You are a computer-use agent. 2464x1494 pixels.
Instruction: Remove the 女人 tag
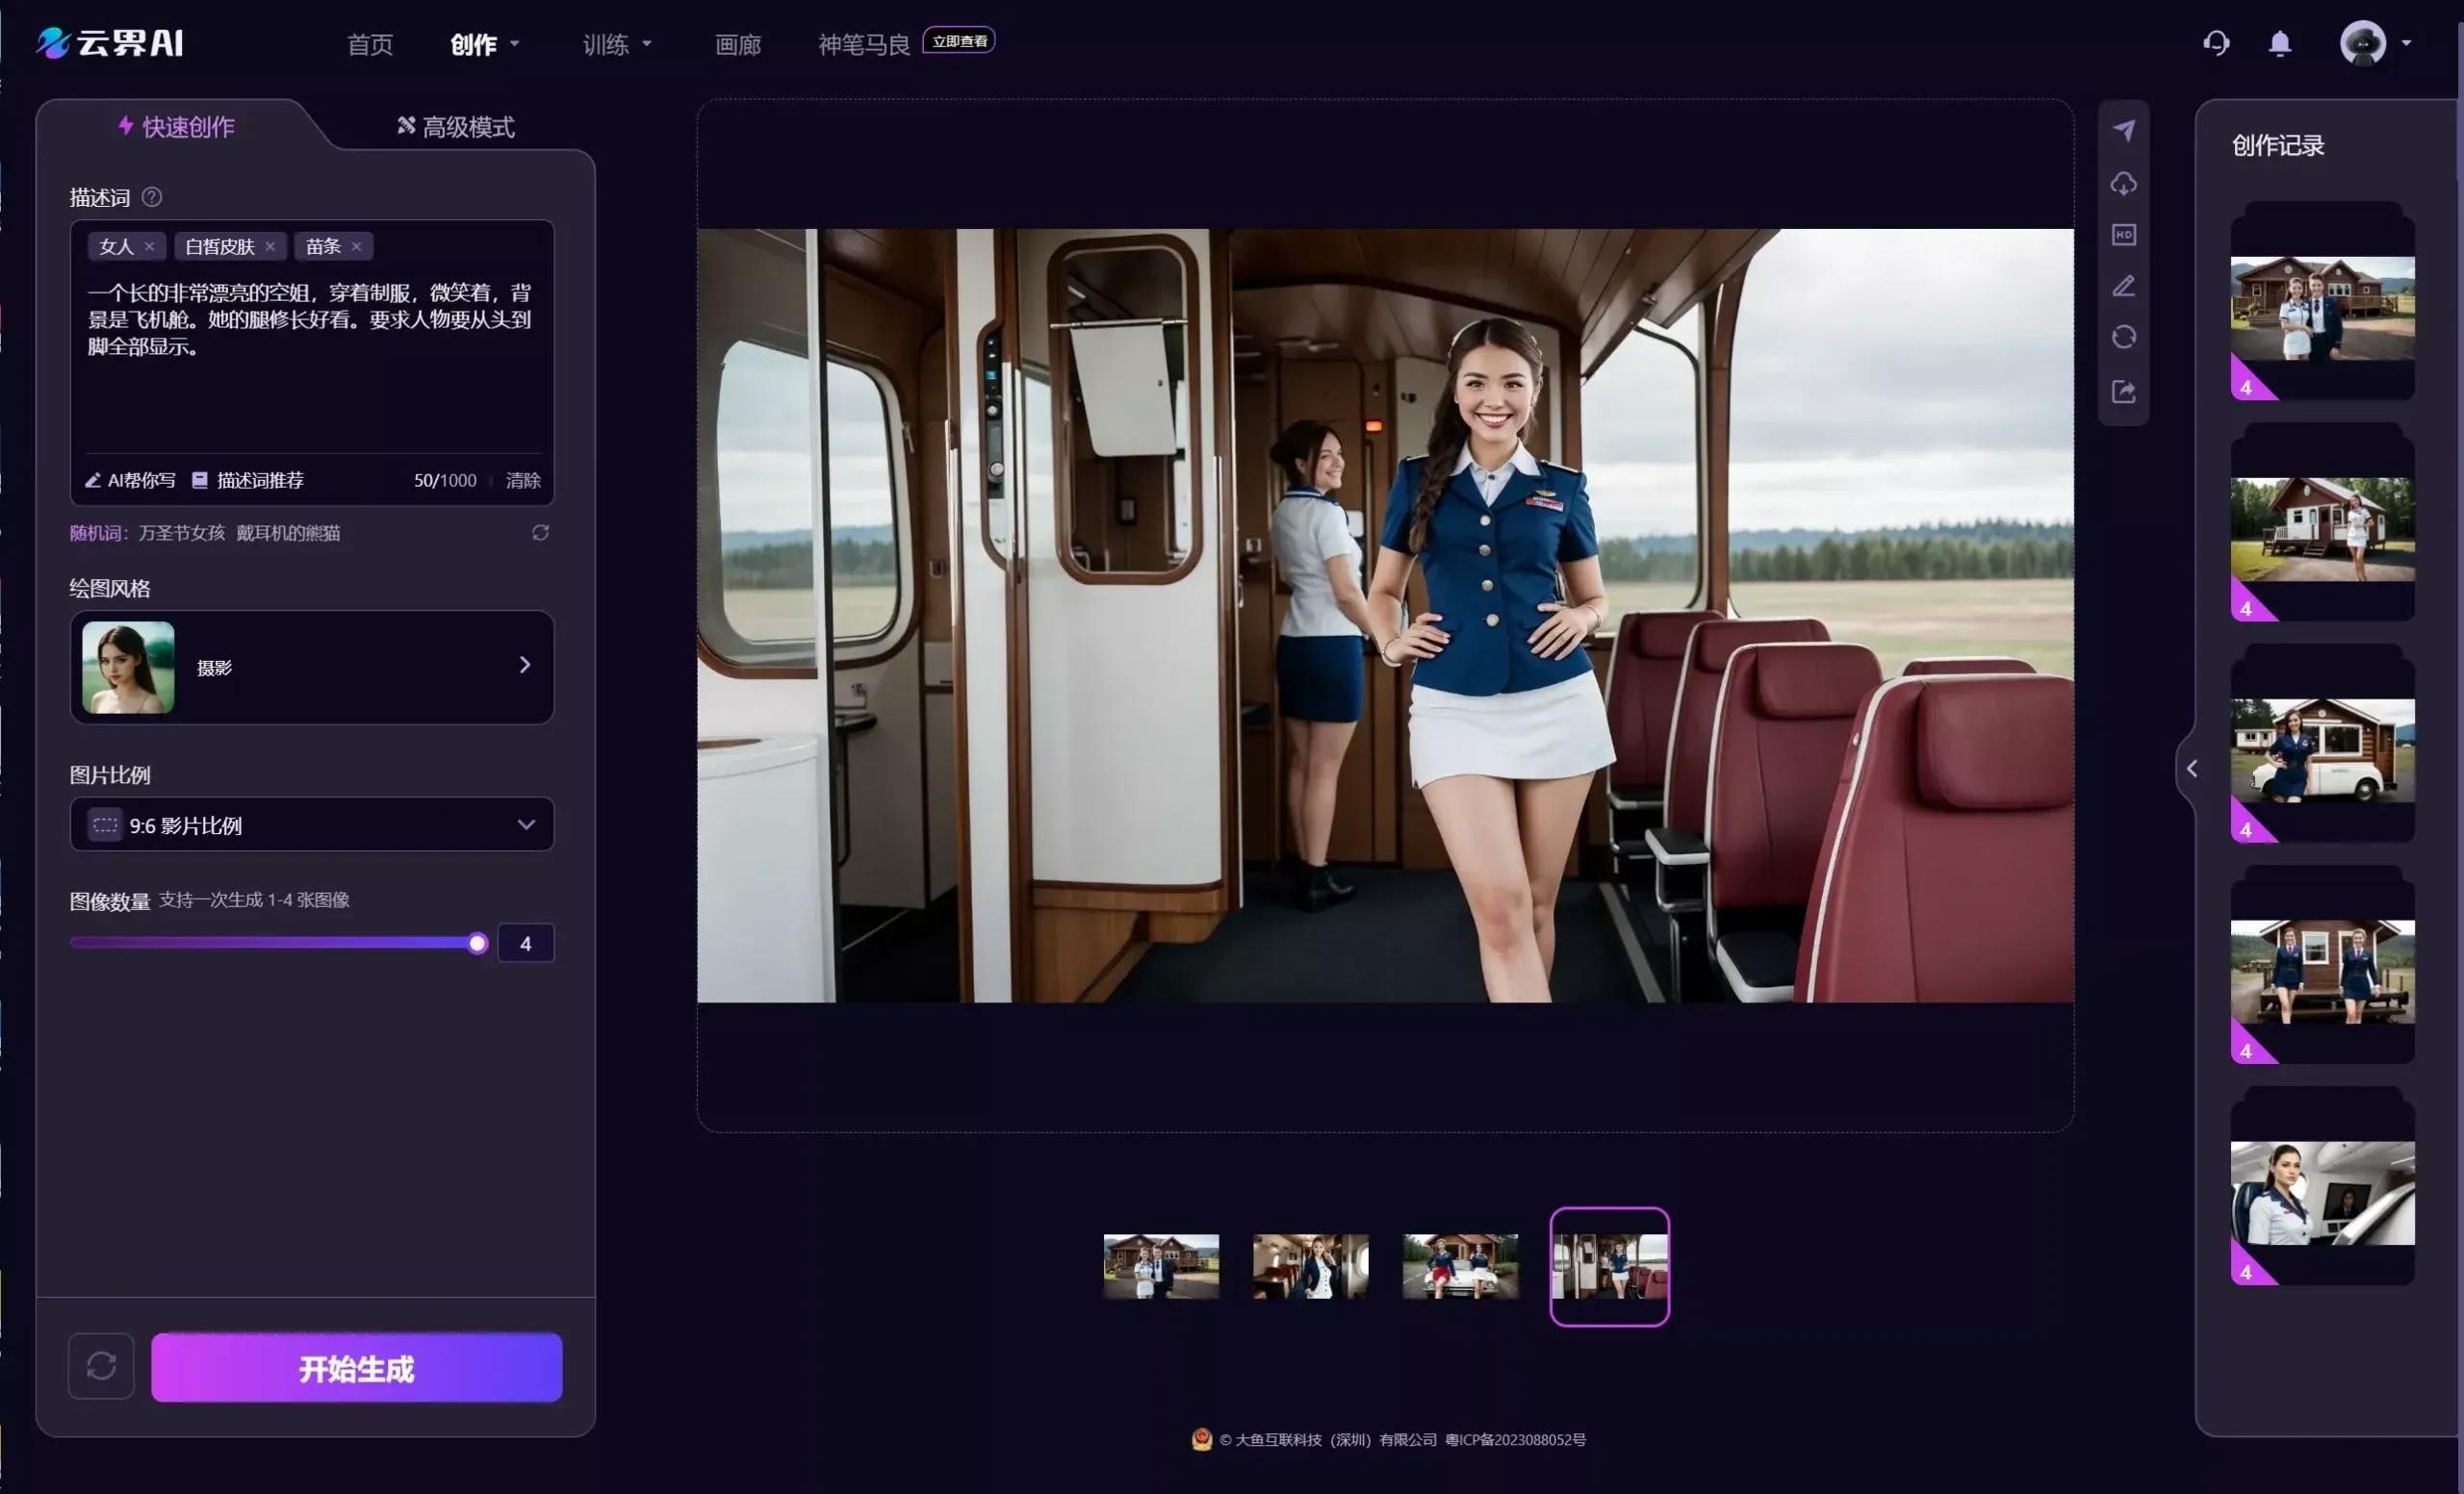pos(149,247)
